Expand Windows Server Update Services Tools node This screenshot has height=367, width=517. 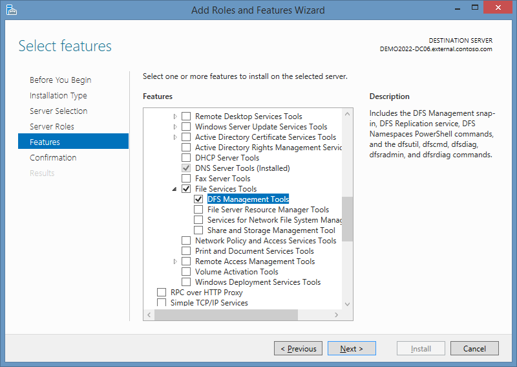click(x=175, y=126)
